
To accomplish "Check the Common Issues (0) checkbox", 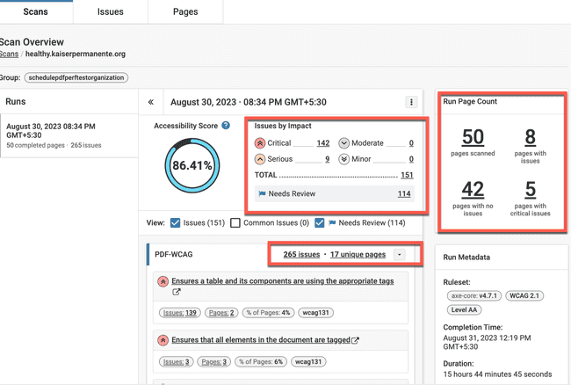I will [x=235, y=223].
